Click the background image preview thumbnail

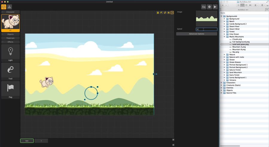pyautogui.click(x=207, y=18)
